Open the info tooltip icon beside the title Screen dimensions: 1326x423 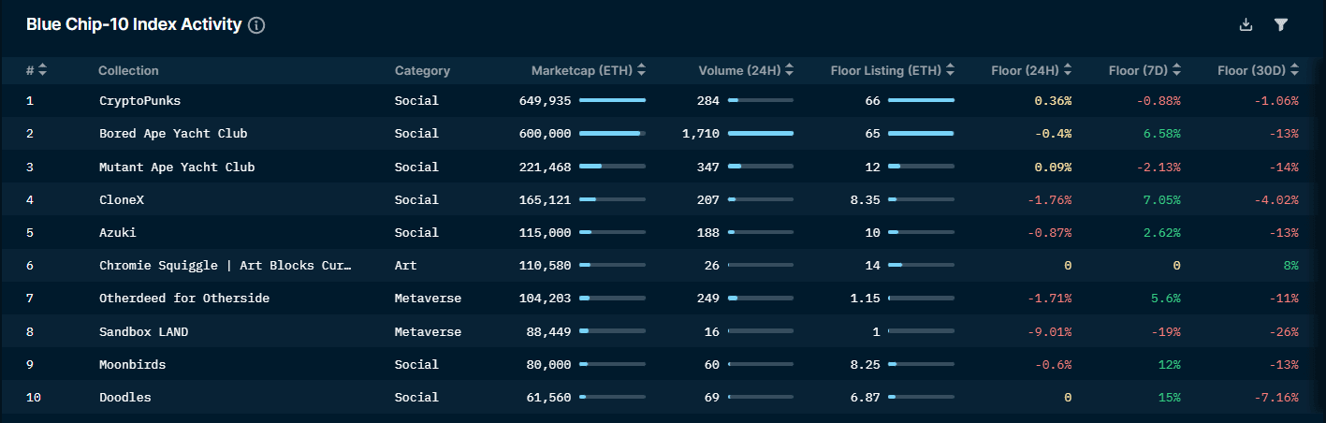256,25
